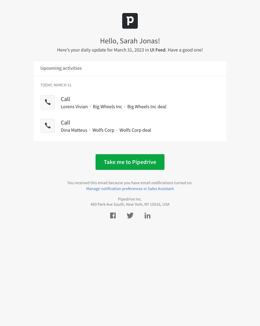Open the second Call activity title
The height and width of the screenshot is (326, 260).
pyautogui.click(x=65, y=123)
